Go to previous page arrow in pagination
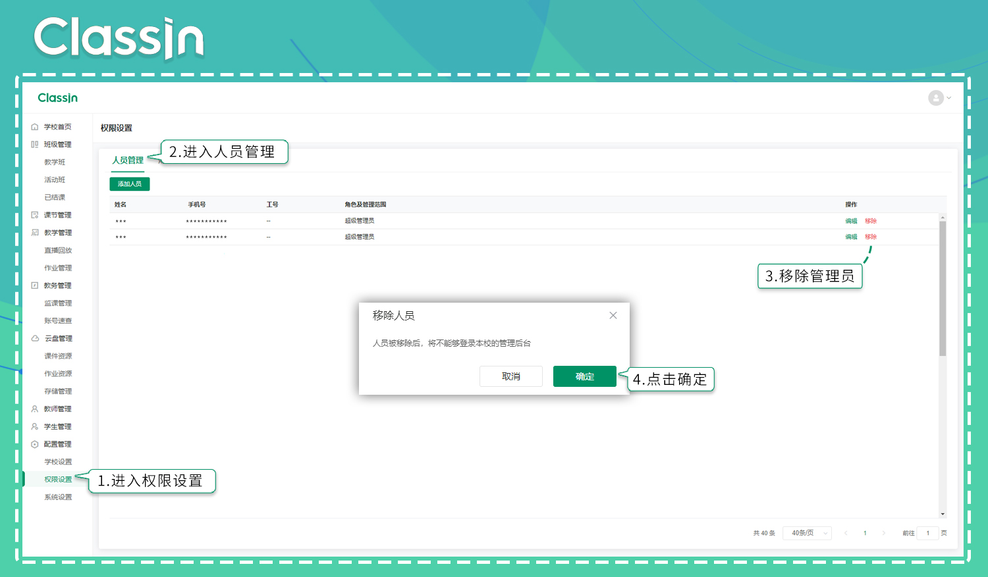The image size is (988, 577). (x=846, y=533)
